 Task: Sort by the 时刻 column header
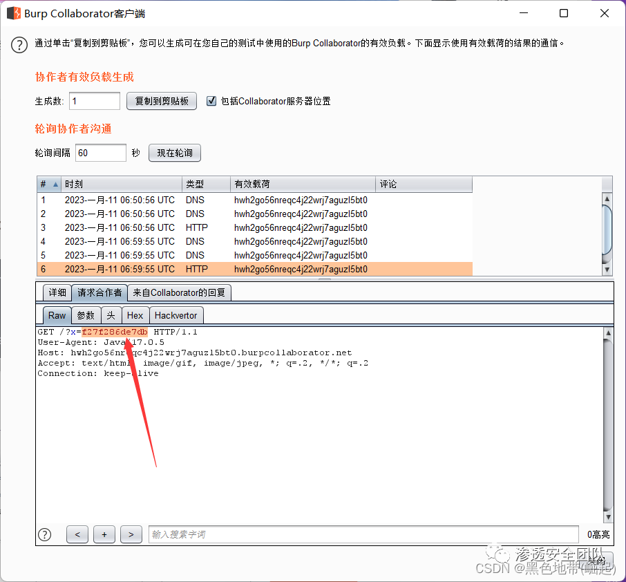122,184
